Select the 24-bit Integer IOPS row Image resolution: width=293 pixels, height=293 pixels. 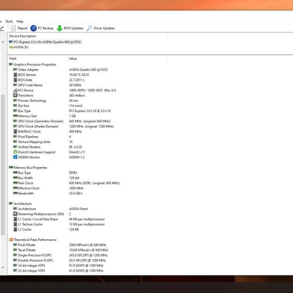pos(59,265)
